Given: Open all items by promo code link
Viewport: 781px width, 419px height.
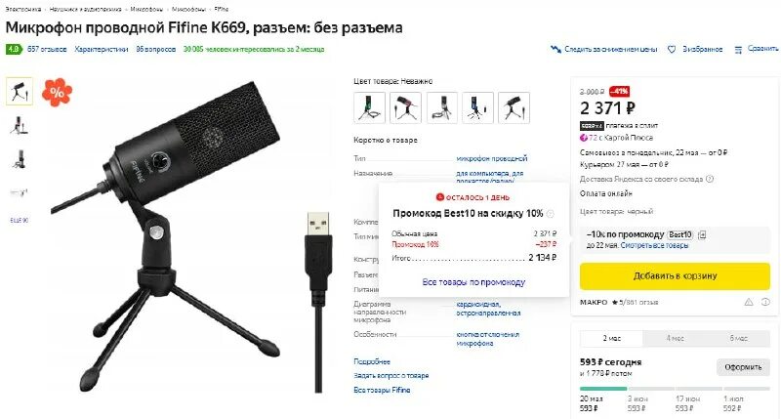Looking at the screenshot, I should click(x=473, y=282).
